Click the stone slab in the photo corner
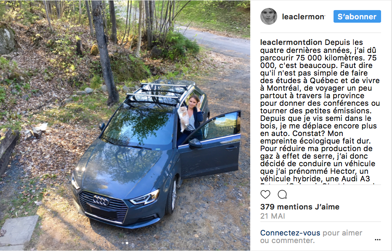This screenshot has width=392, height=251. coord(19,231)
